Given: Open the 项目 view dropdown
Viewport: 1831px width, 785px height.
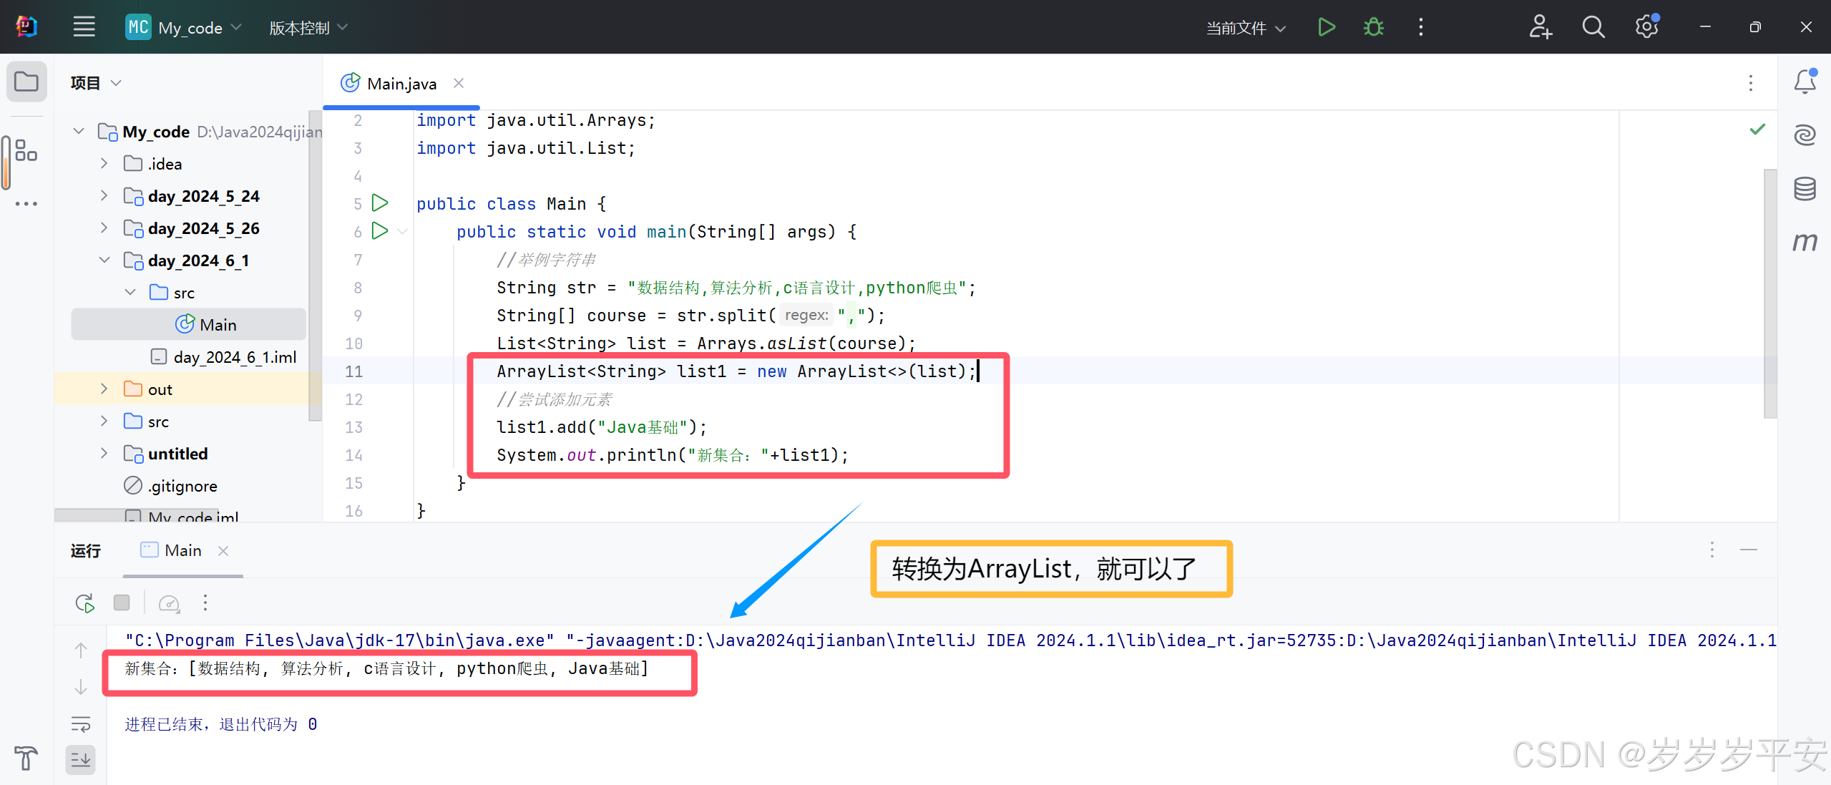Looking at the screenshot, I should pos(97,83).
